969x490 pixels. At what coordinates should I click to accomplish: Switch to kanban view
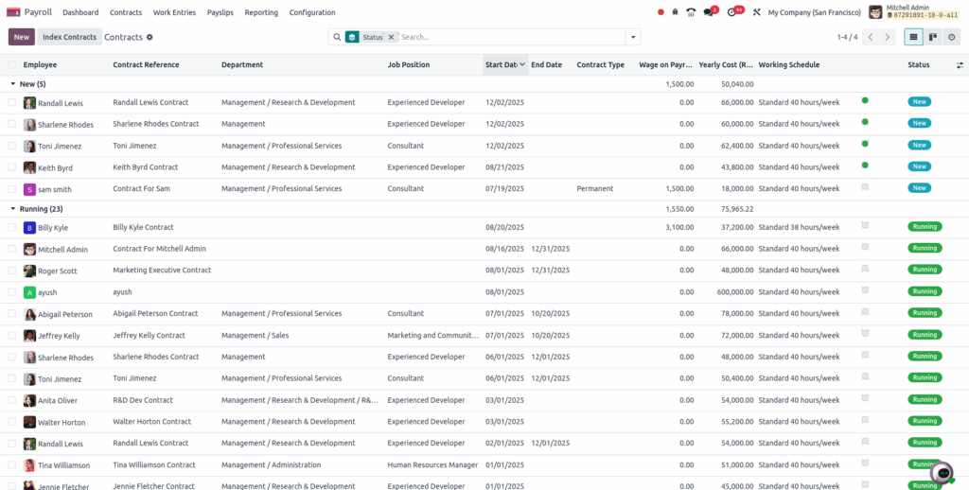[x=932, y=37]
